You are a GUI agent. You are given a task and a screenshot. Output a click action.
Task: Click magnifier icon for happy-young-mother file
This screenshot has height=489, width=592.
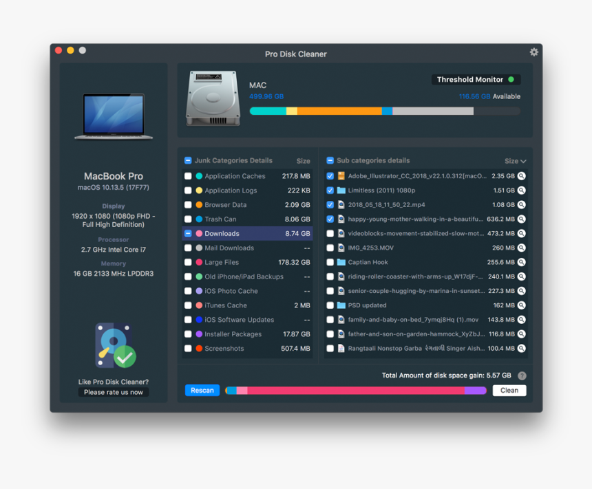[521, 219]
